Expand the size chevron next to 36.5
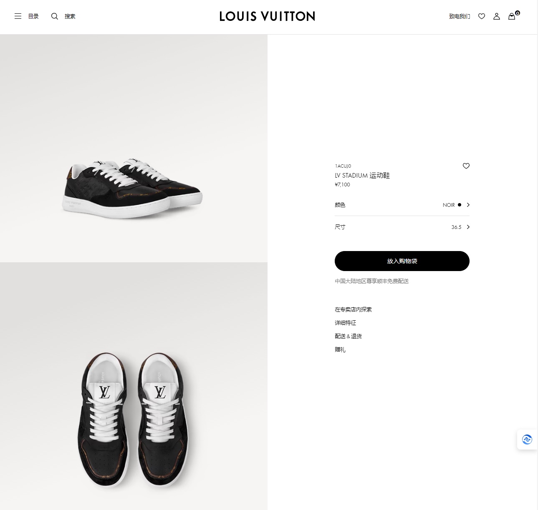This screenshot has width=538, height=510. pyautogui.click(x=468, y=227)
